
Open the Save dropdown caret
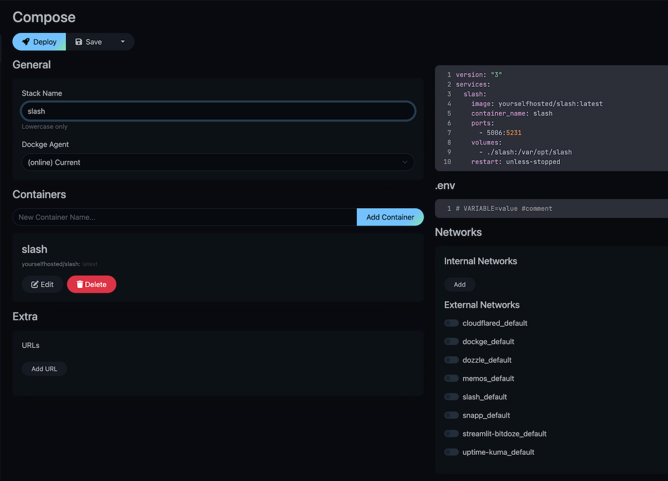click(122, 42)
